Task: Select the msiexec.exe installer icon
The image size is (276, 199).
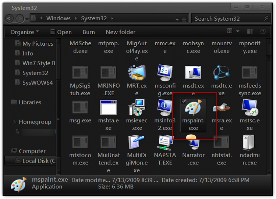Action: pyautogui.click(x=137, y=107)
